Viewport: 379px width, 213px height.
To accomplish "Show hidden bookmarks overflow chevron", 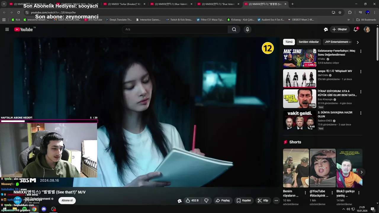I will point(349,20).
